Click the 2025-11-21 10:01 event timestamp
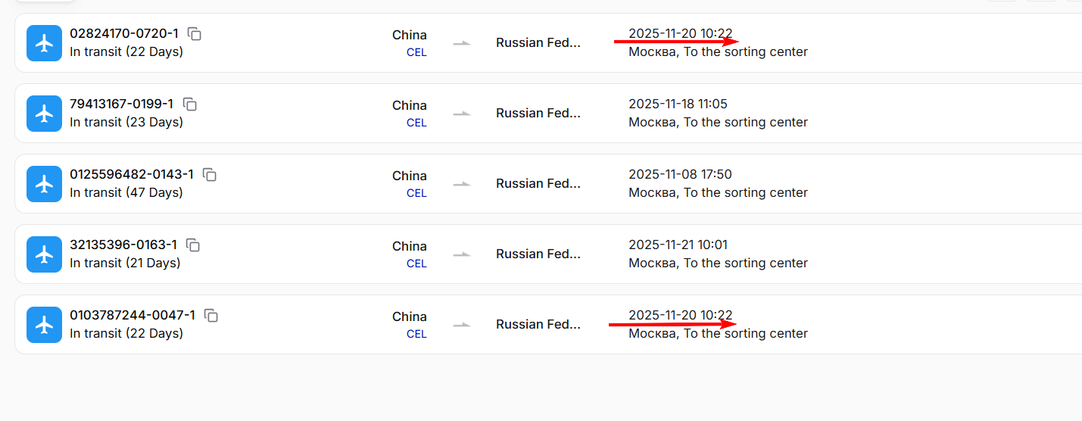1082x421 pixels. (x=678, y=245)
